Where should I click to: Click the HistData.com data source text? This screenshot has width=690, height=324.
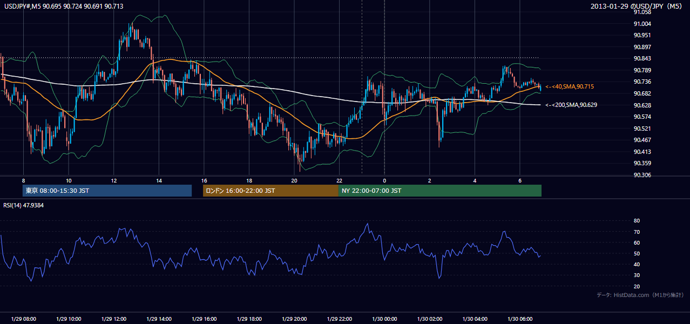point(640,295)
